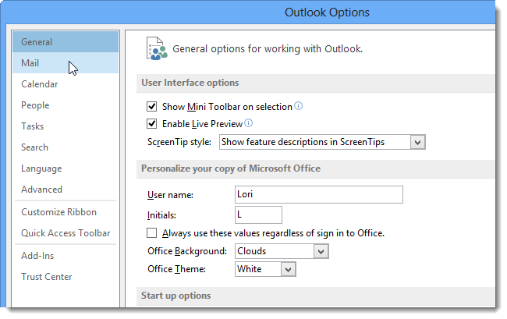Toggle Enable Live Preview checkbox

point(151,123)
